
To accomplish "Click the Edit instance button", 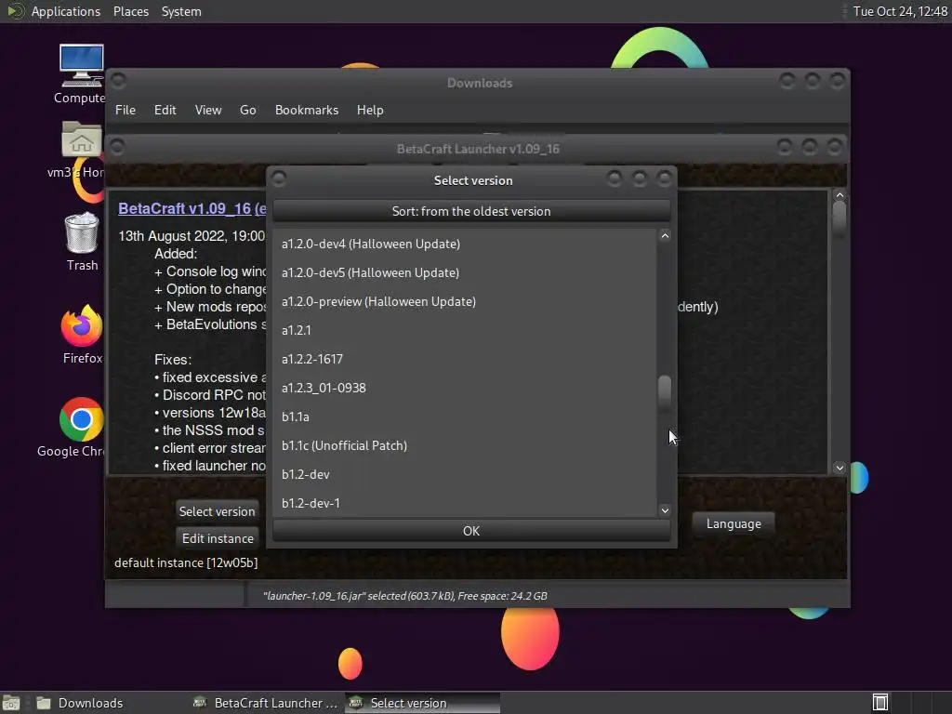I will tap(217, 538).
